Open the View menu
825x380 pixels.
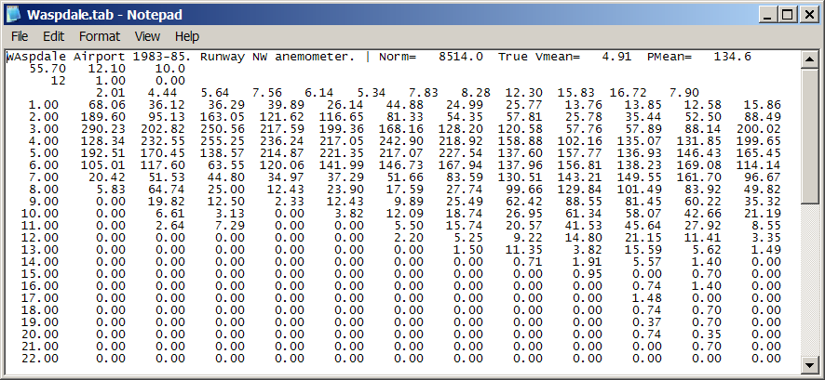(x=147, y=36)
